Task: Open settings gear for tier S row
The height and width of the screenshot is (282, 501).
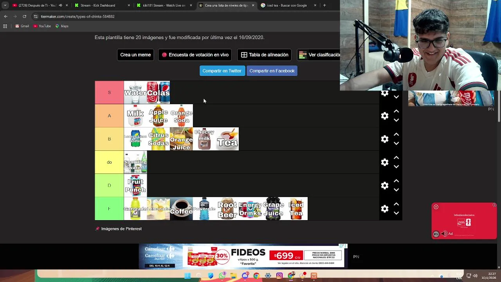Action: pos(385,94)
